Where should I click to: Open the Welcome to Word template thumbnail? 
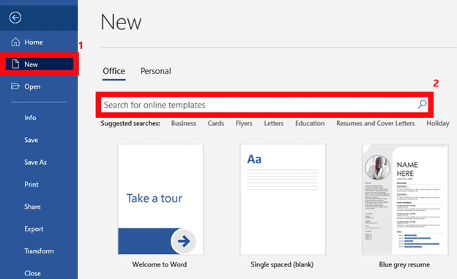[160, 199]
